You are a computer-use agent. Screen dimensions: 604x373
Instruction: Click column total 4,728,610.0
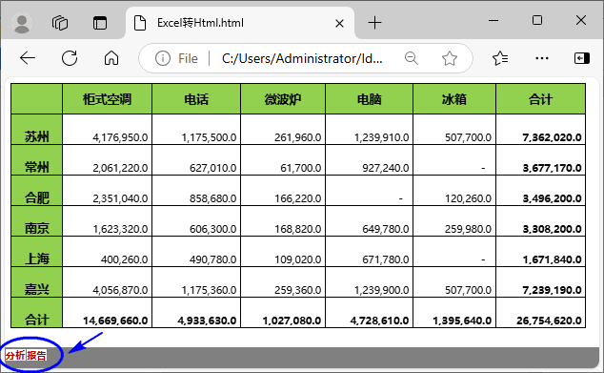[x=379, y=321]
